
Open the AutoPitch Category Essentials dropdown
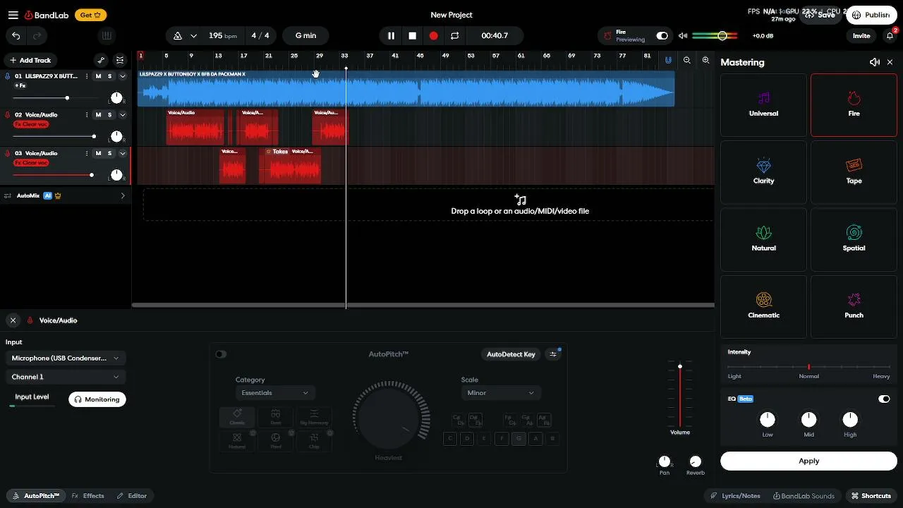[275, 393]
